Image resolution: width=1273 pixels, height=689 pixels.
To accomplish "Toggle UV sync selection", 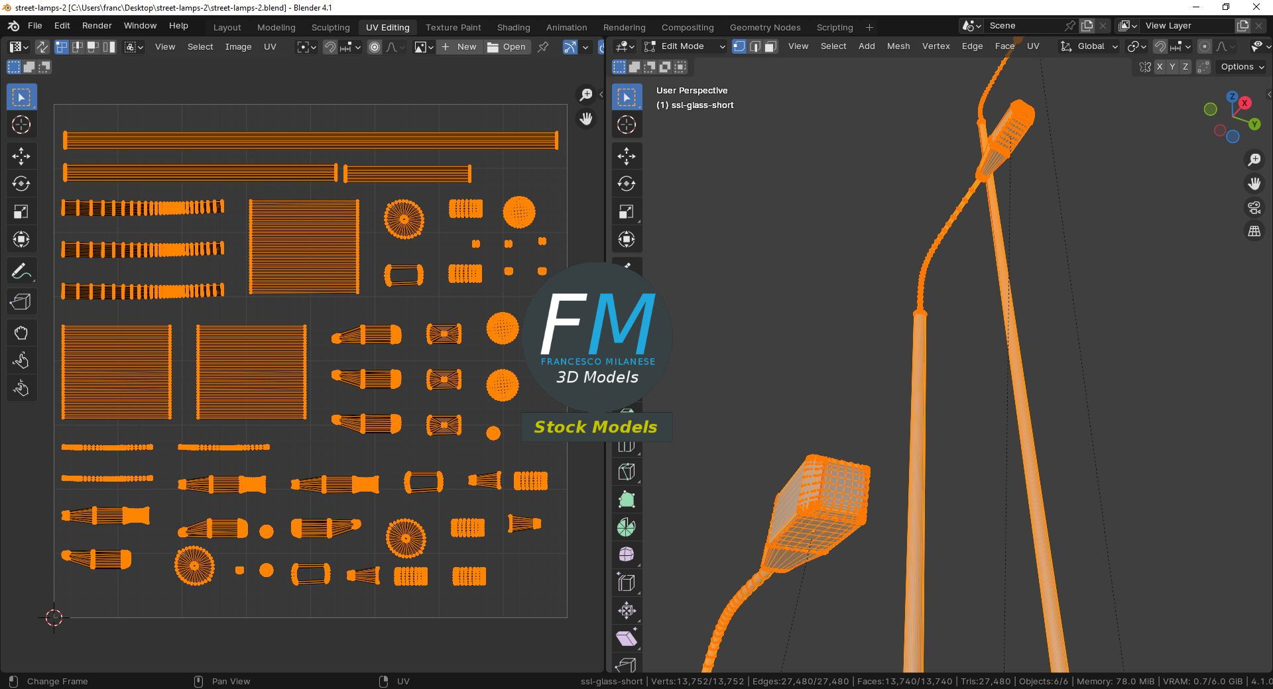I will 42,47.
